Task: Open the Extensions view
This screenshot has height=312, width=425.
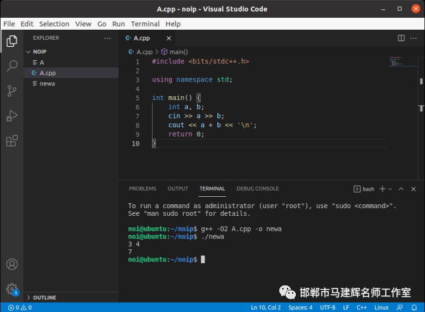Action: pos(11,141)
